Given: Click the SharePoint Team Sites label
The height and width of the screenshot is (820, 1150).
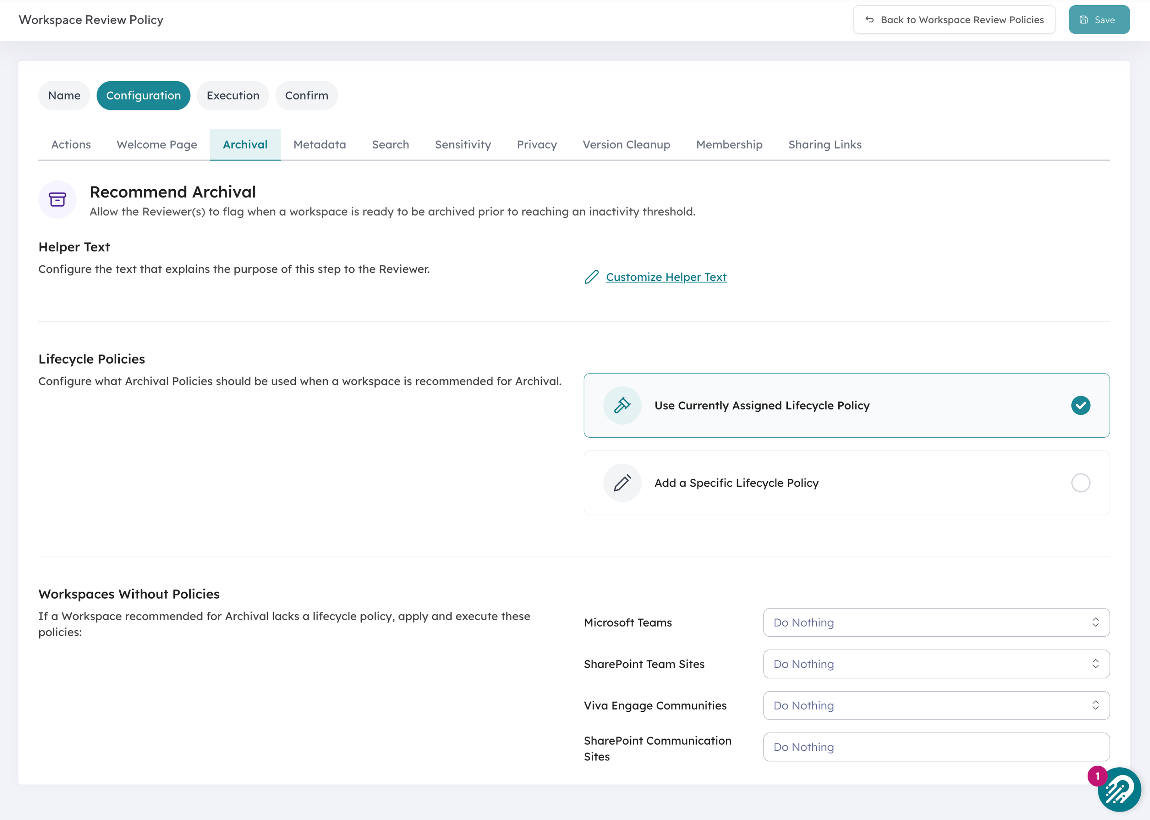Looking at the screenshot, I should pyautogui.click(x=644, y=663).
